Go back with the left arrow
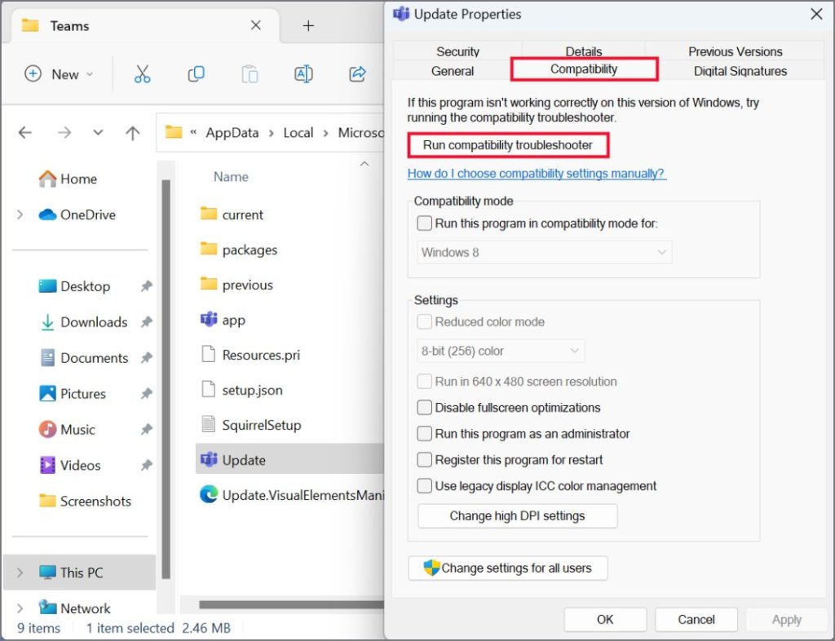Viewport: 835px width, 641px height. (x=25, y=133)
